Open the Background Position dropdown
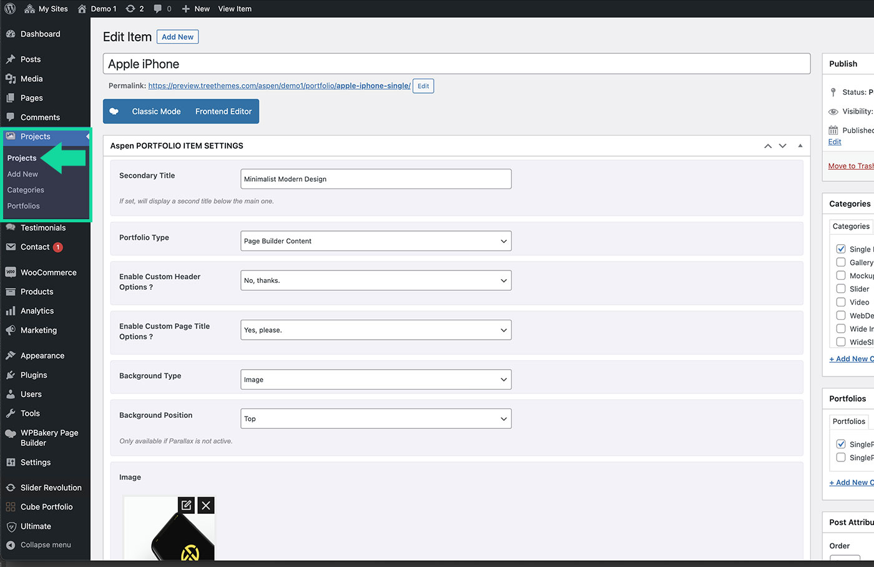874x567 pixels. point(376,419)
